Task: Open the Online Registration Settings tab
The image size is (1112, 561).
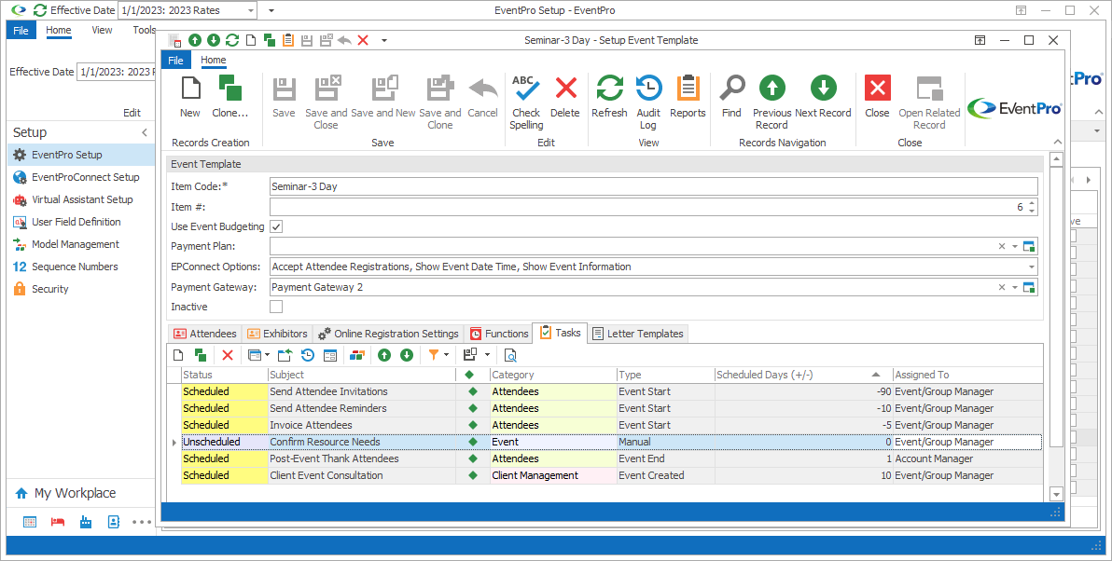Action: click(x=389, y=334)
